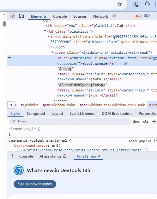Open the issues count message icon
The height and width of the screenshot is (199, 157).
click(147, 16)
